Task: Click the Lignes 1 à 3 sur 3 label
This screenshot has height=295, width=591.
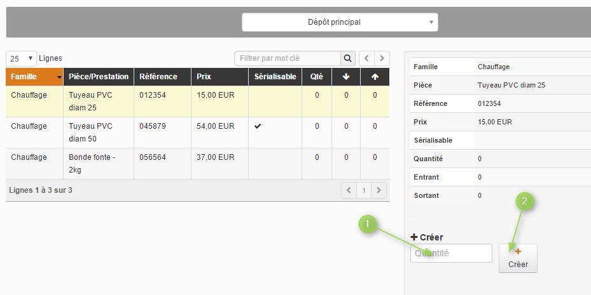Action: tap(41, 190)
